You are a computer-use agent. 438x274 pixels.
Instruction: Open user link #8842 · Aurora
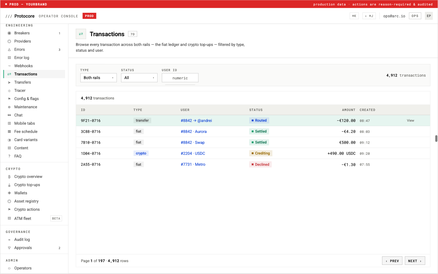pyautogui.click(x=194, y=132)
